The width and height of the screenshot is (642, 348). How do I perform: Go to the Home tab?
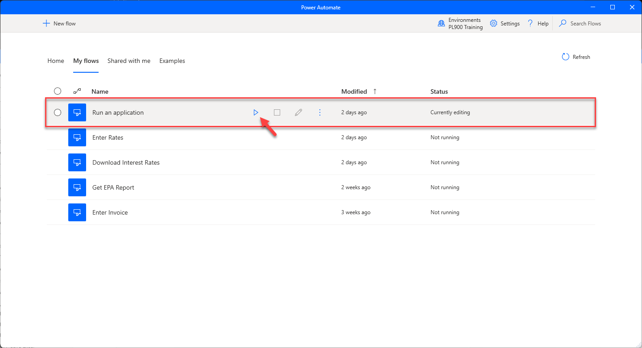pyautogui.click(x=55, y=61)
